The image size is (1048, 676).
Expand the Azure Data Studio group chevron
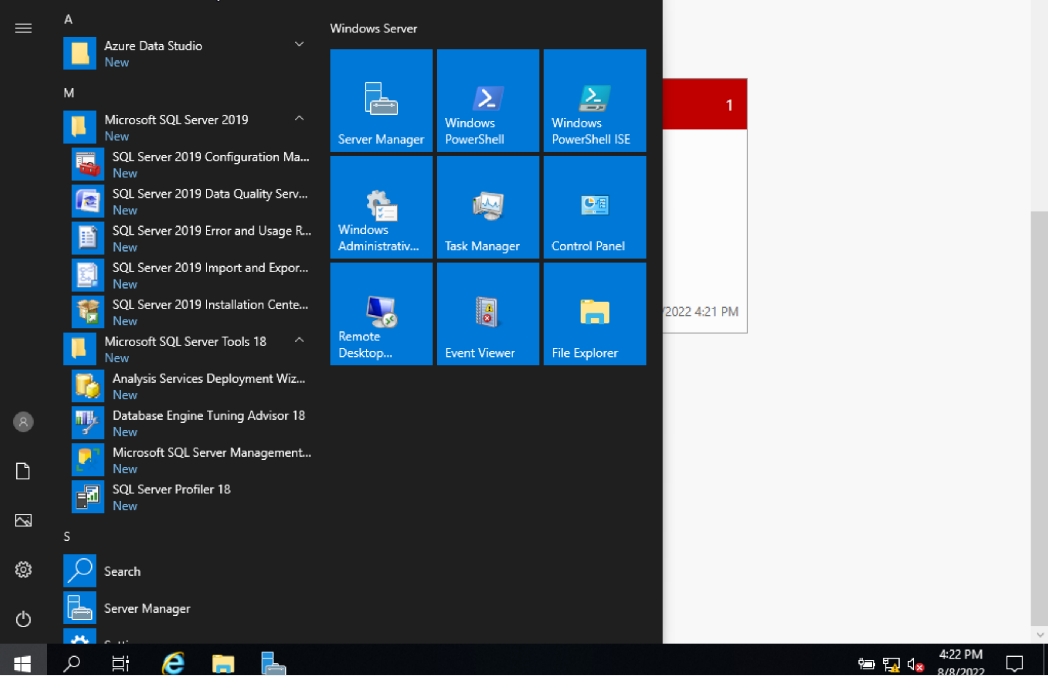pyautogui.click(x=299, y=44)
